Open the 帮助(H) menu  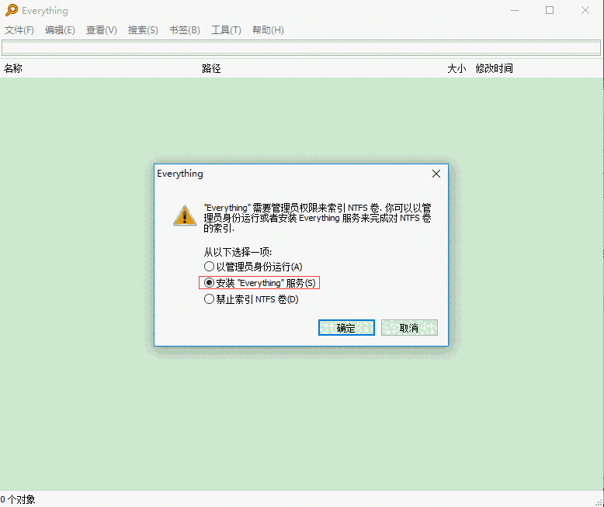(x=268, y=30)
